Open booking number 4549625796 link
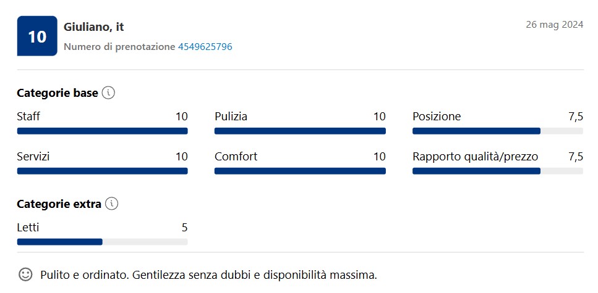 click(205, 47)
